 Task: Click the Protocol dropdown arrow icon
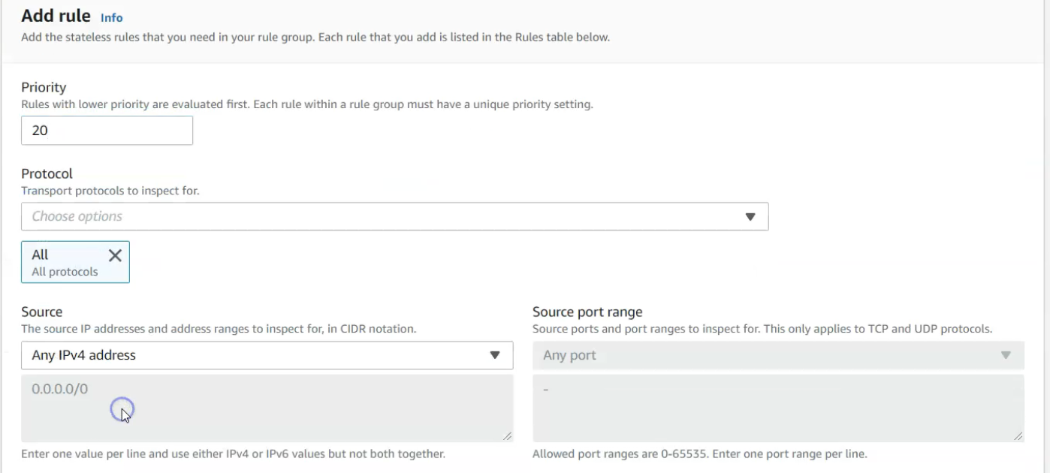(749, 216)
